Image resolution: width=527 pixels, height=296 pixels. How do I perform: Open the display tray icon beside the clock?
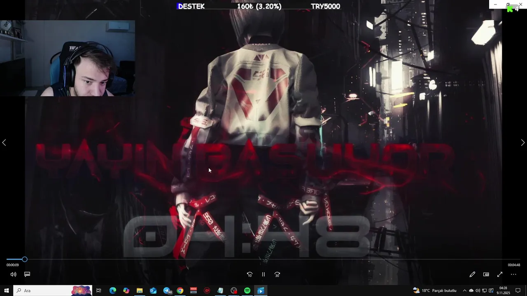point(491,291)
